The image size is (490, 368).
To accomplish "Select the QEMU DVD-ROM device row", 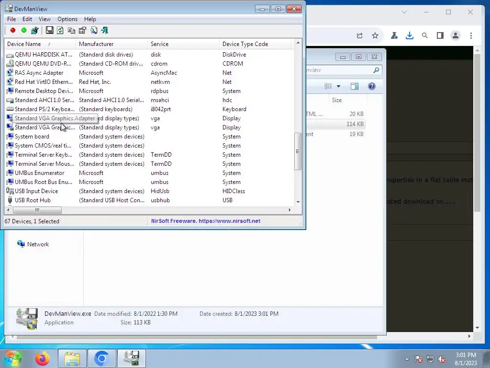I will 149,64.
